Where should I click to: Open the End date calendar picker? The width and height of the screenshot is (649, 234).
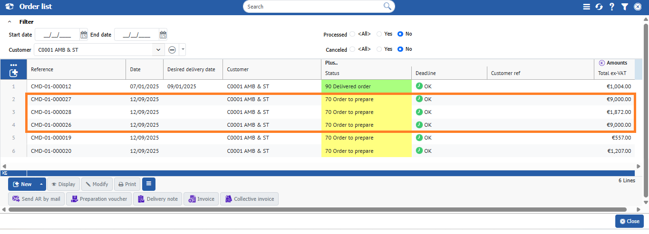pos(163,35)
